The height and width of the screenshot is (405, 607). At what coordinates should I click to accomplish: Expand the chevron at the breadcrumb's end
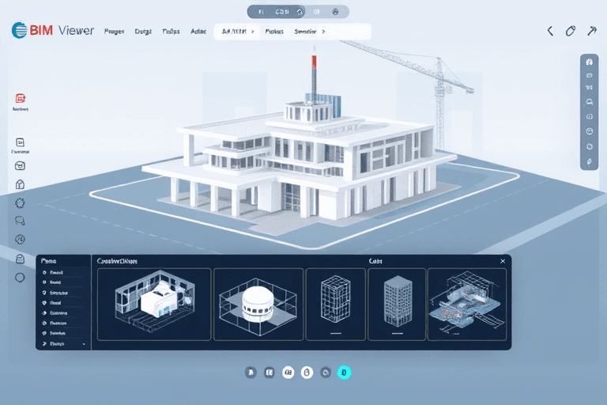322,32
